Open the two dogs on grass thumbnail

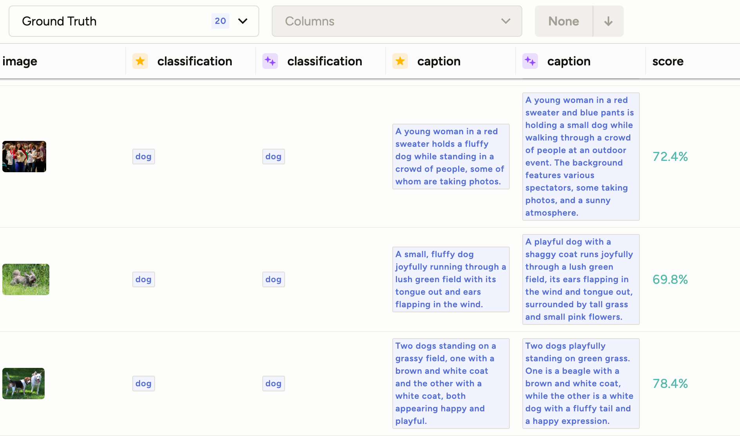pos(23,384)
